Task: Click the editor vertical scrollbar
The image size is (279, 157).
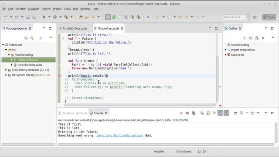Action: [217, 78]
